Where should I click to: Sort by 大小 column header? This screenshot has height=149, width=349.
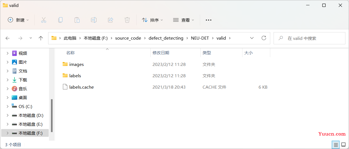249,53
